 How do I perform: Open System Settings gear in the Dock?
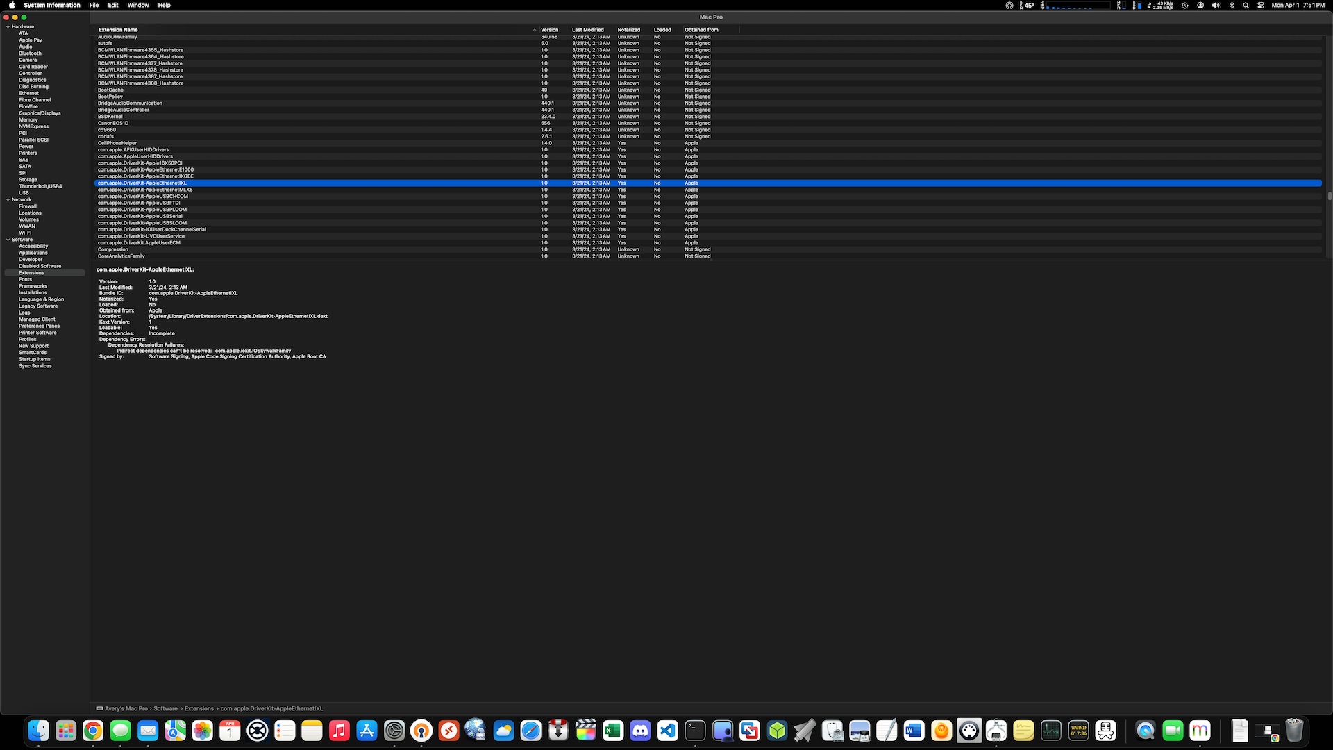[394, 731]
